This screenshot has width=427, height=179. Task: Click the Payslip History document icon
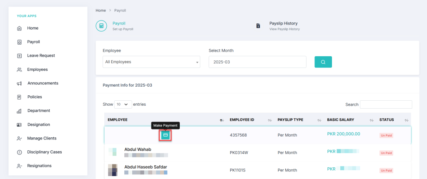pyautogui.click(x=258, y=26)
